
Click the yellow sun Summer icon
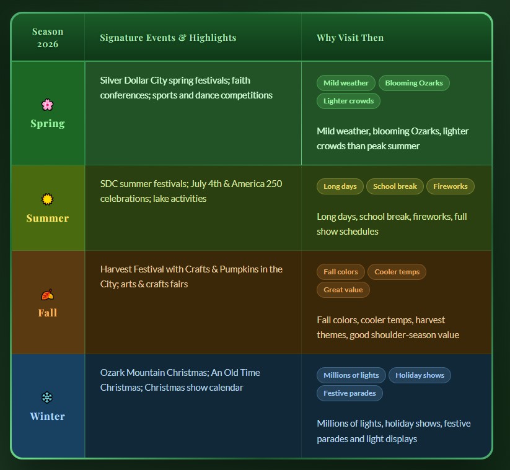48,199
